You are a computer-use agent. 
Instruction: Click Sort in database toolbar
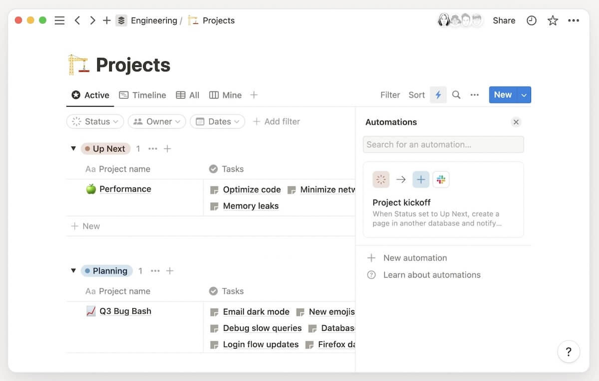[416, 95]
